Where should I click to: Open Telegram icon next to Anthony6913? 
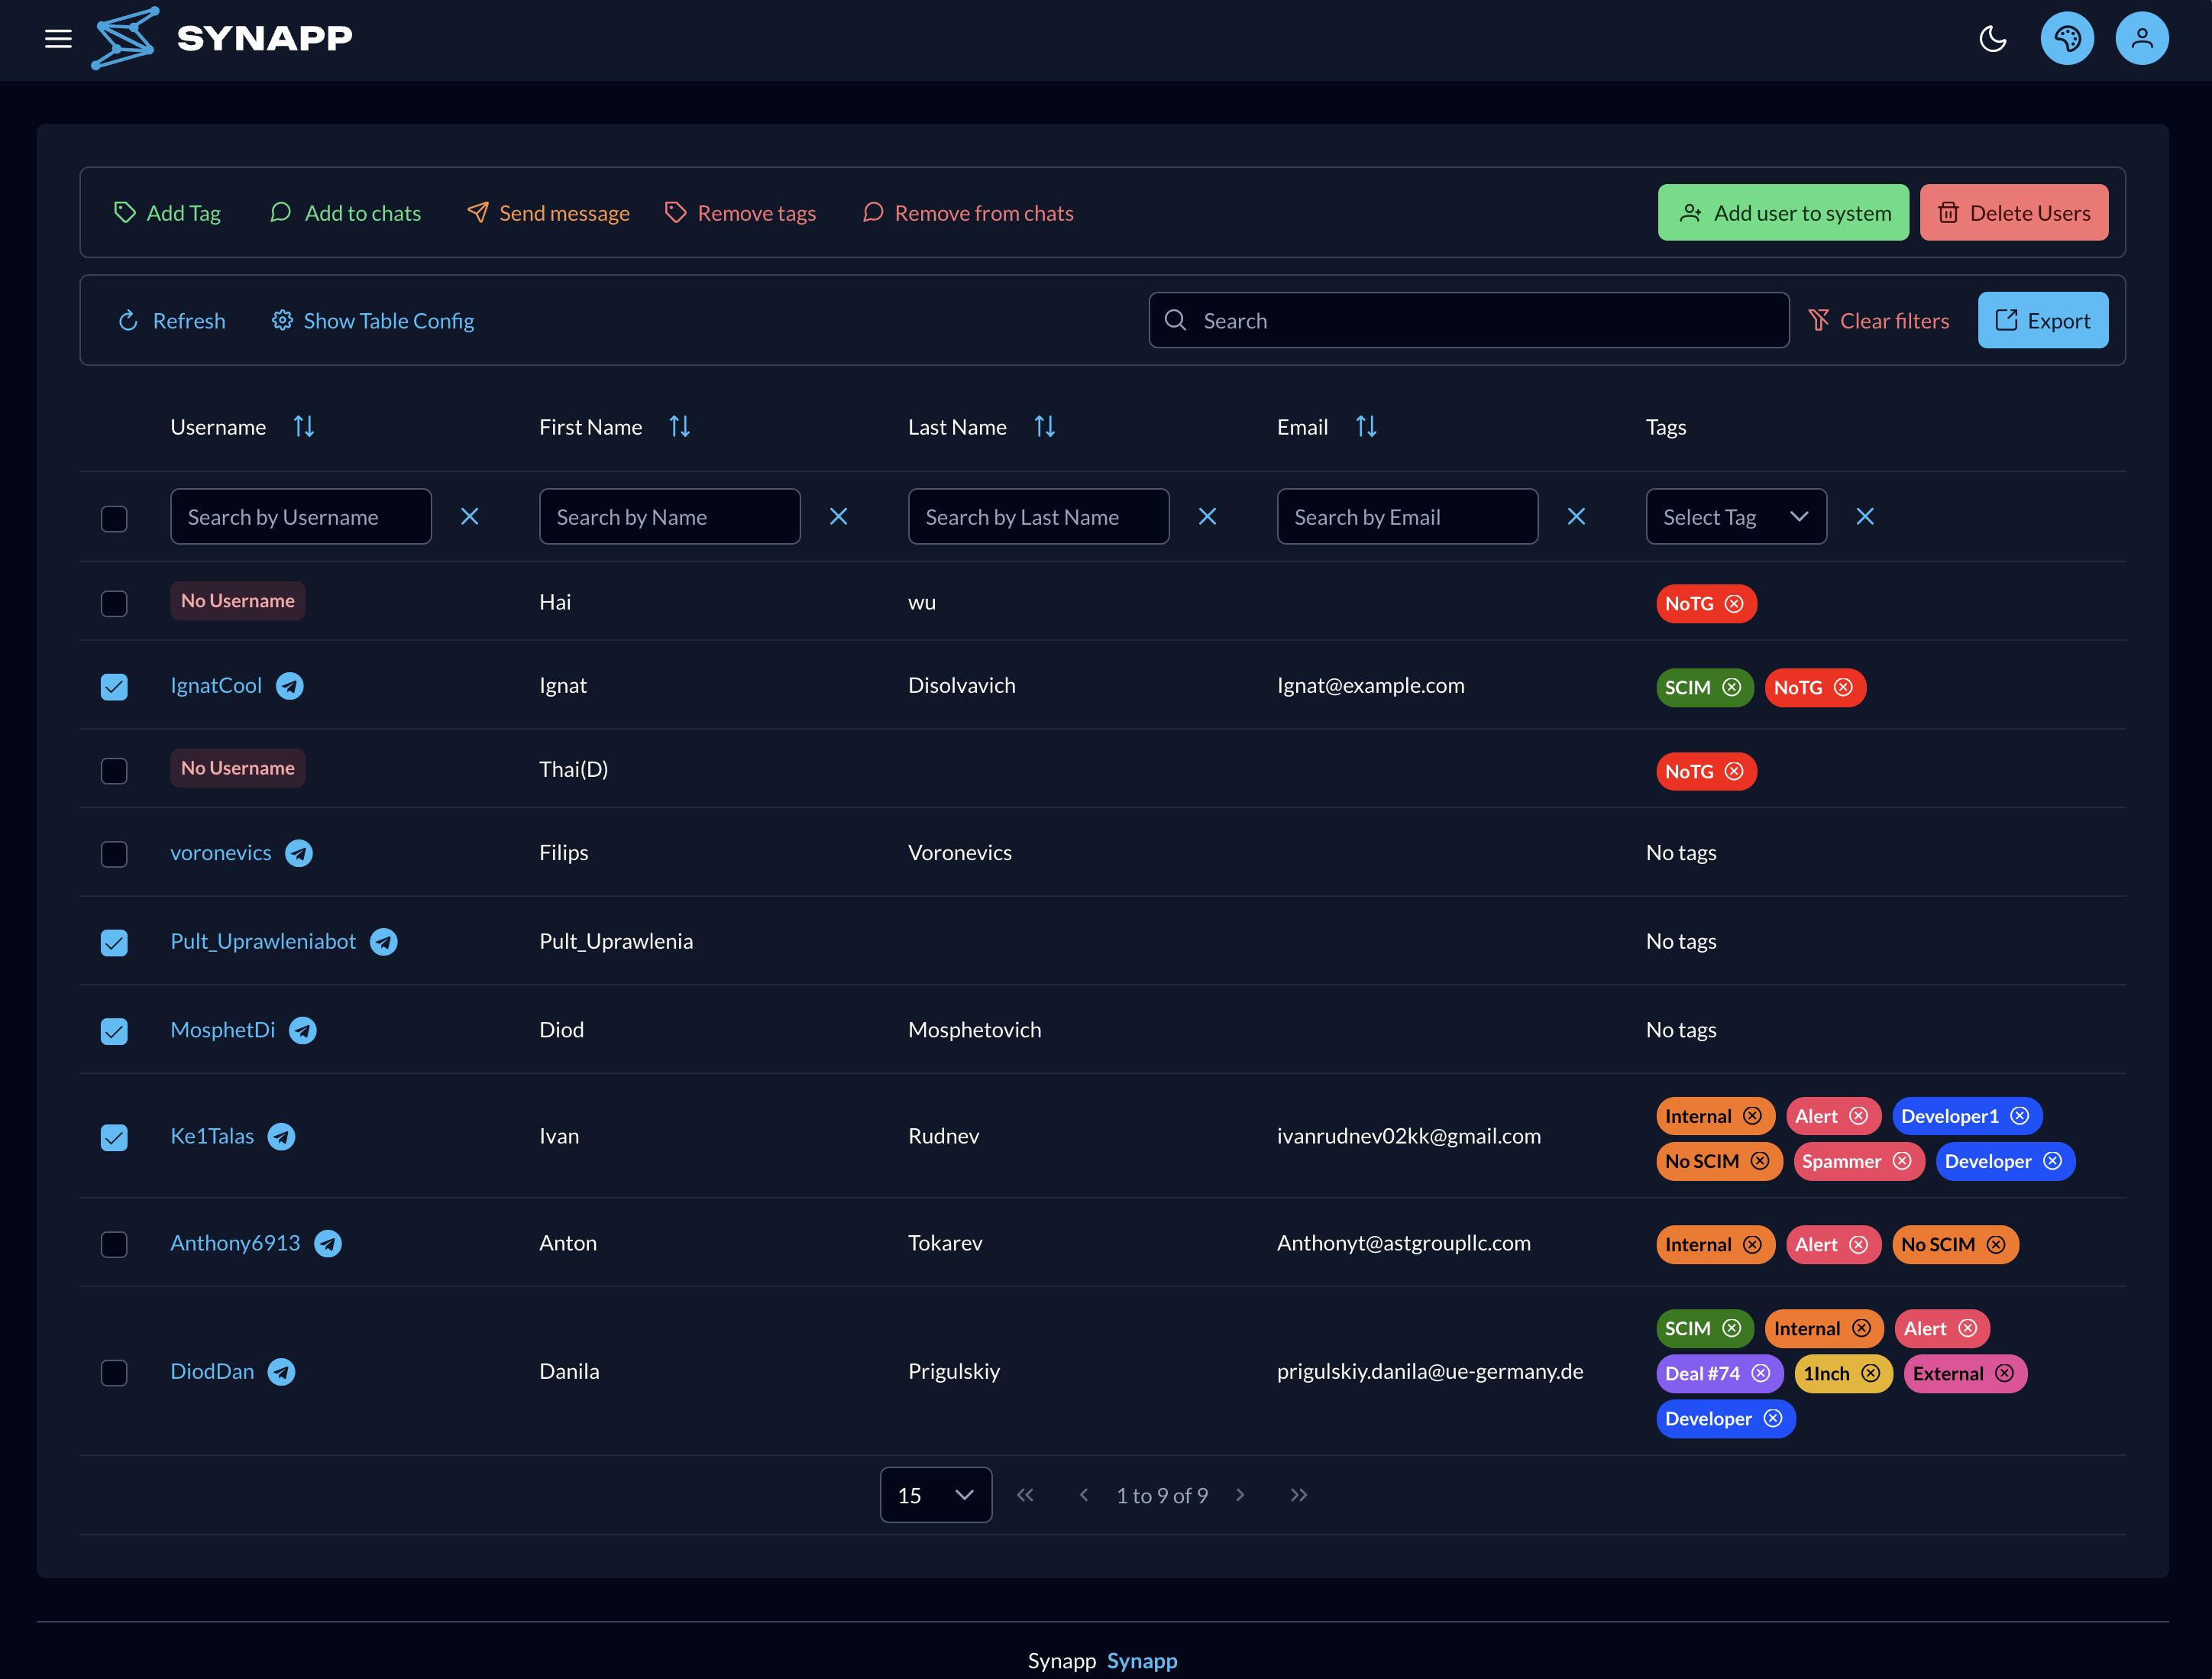[x=328, y=1243]
